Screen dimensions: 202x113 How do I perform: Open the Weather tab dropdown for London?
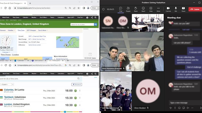pyautogui.click(x=11, y=30)
